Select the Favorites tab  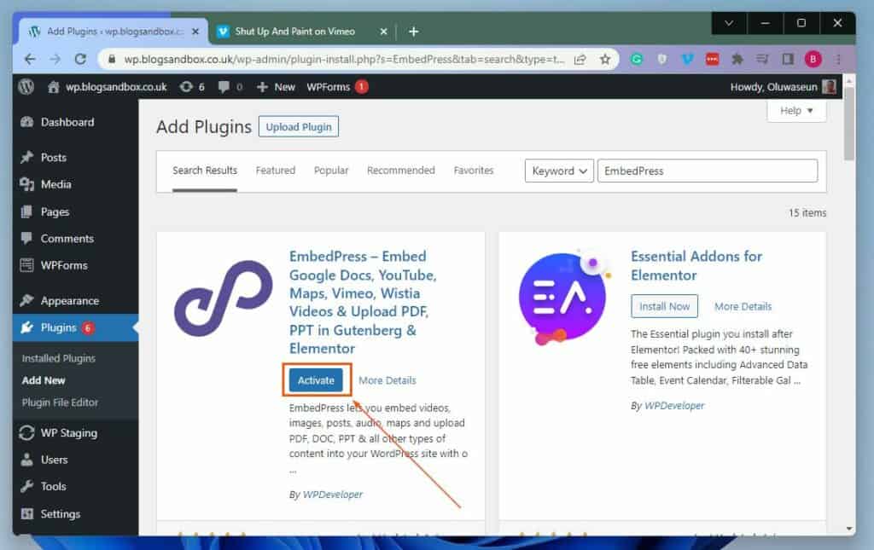coord(473,171)
